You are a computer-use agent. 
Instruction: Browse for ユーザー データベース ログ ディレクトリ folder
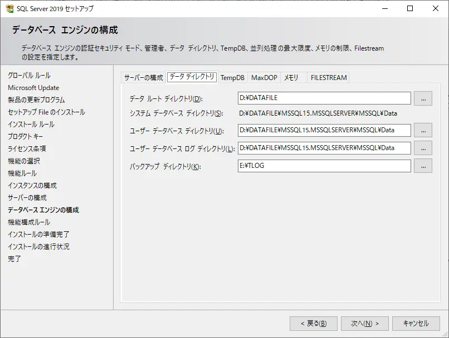coord(423,148)
